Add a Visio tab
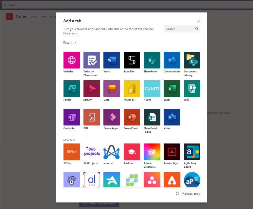The width and height of the screenshot is (253, 209). [x=172, y=117]
